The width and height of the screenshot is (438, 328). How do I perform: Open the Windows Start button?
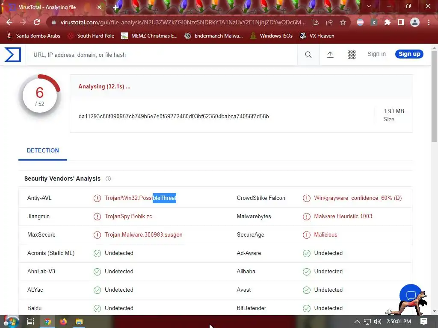coord(11,322)
